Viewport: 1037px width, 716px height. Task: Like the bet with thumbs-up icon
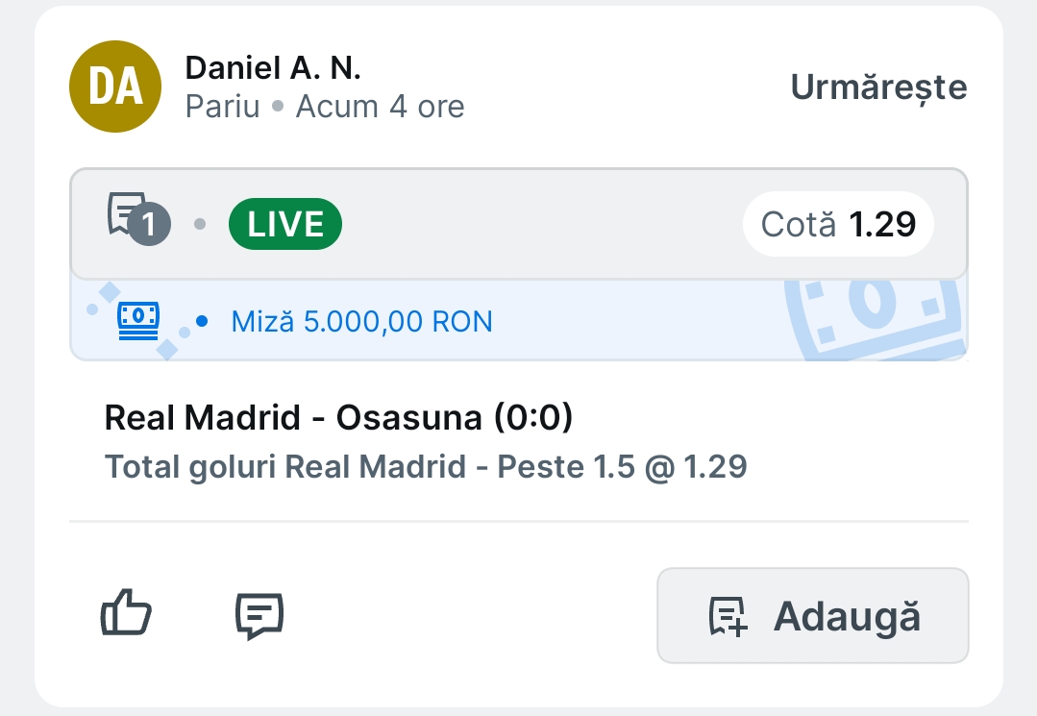pos(126,613)
